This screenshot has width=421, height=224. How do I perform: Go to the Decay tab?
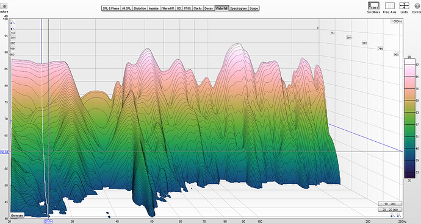point(209,9)
